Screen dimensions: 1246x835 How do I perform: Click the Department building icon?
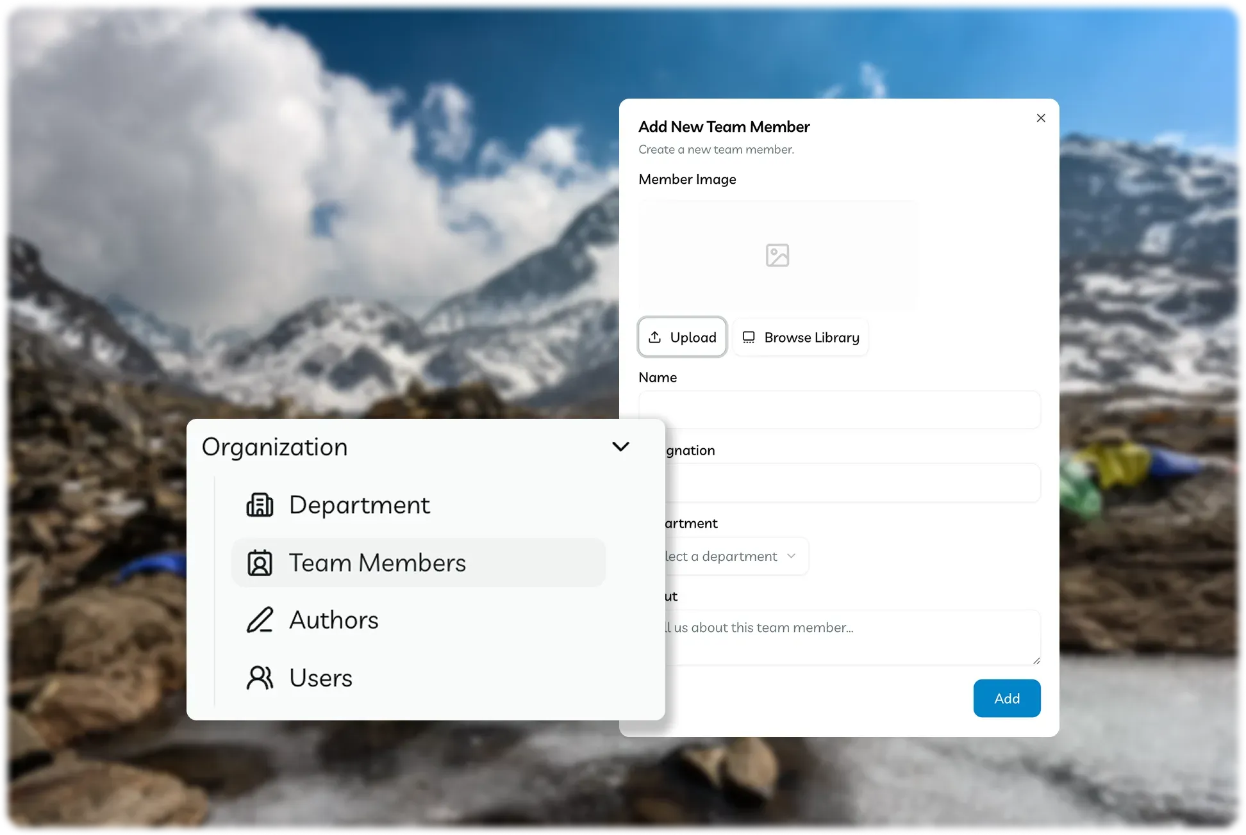pyautogui.click(x=260, y=505)
